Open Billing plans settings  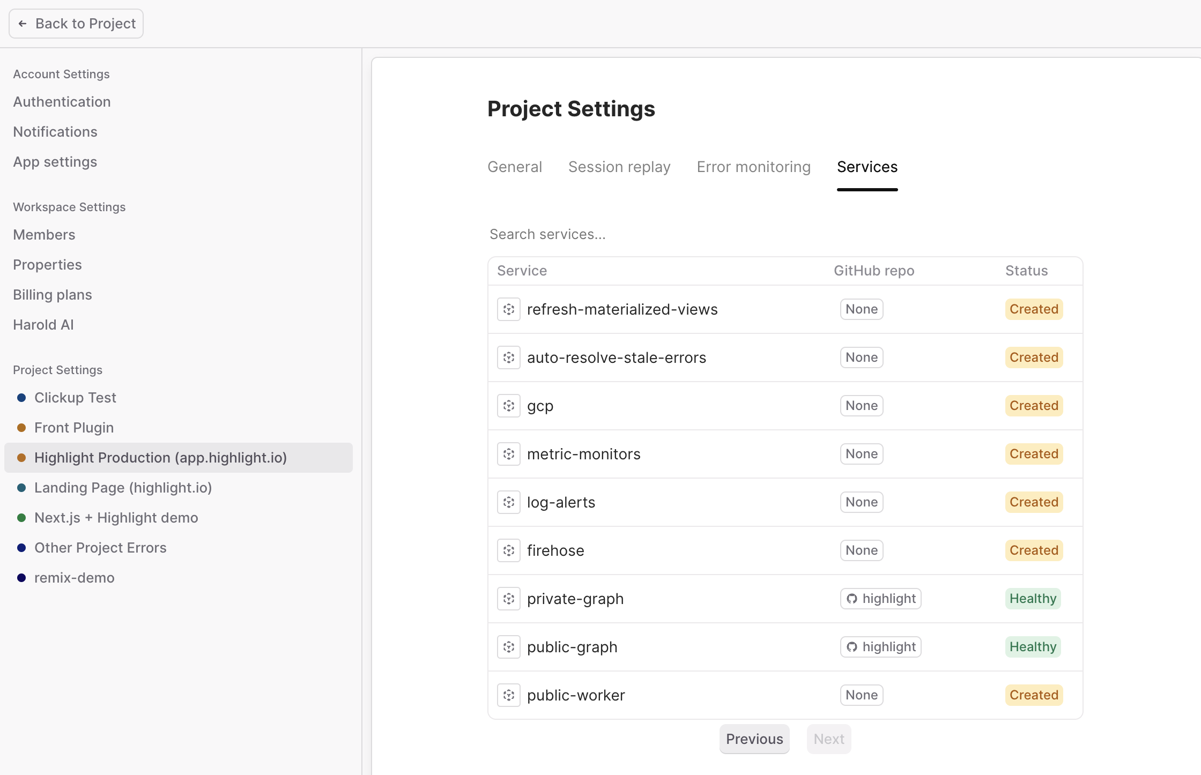[x=53, y=295]
